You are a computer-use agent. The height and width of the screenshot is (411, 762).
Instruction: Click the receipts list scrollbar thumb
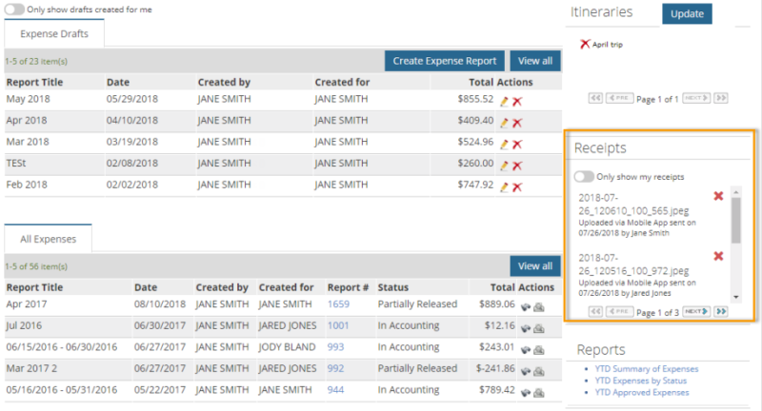736,221
